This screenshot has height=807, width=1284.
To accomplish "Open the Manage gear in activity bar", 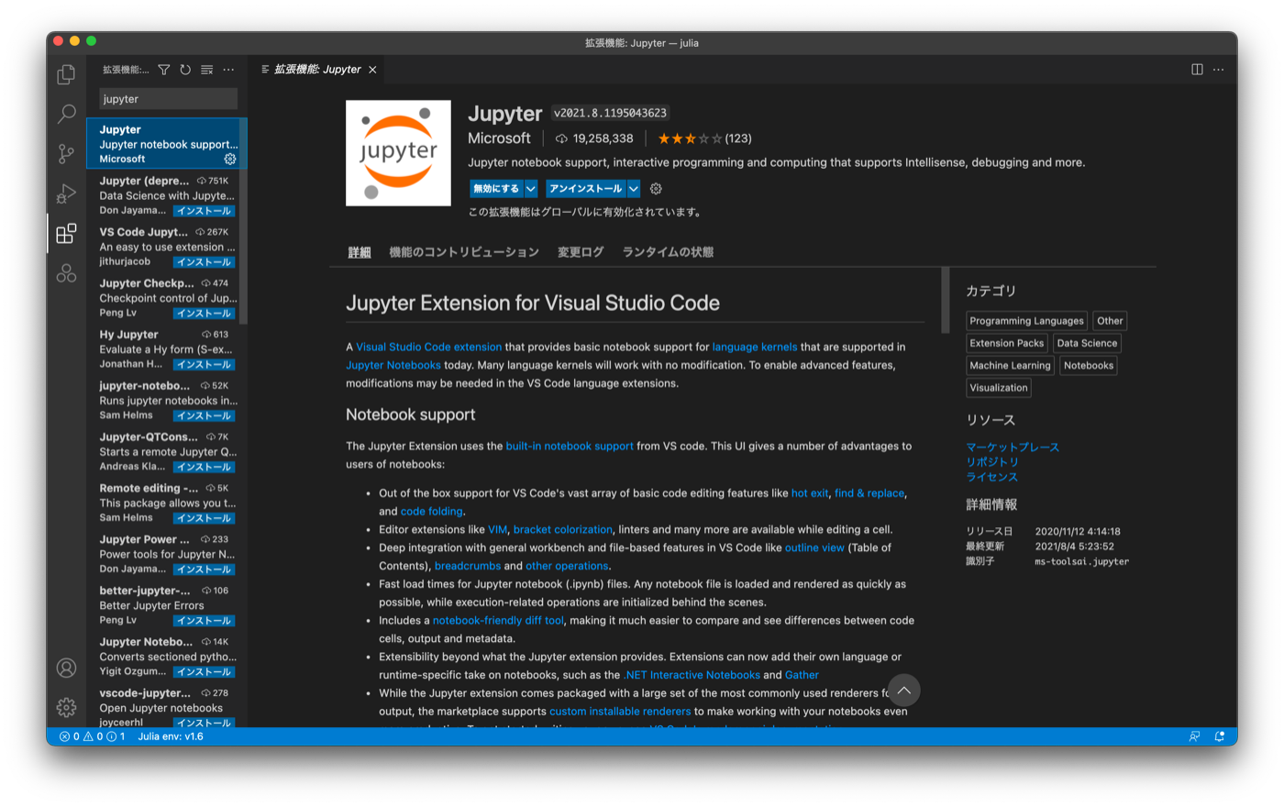I will (x=66, y=707).
